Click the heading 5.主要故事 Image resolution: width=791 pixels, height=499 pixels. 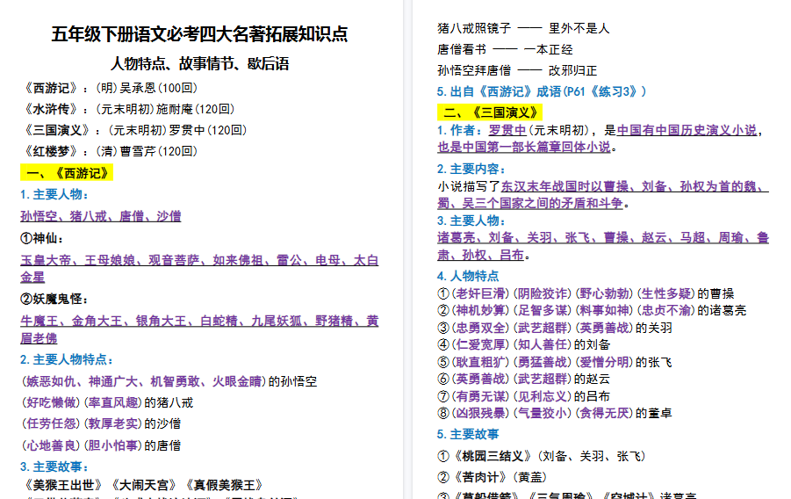468,434
